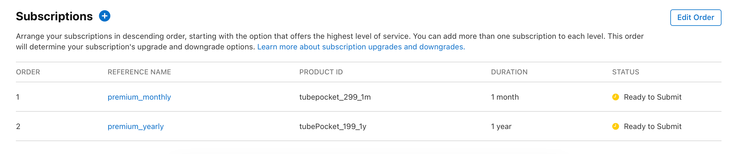745x154 pixels.
Task: Click product ID tubepocket_299_1m
Action: (x=335, y=97)
